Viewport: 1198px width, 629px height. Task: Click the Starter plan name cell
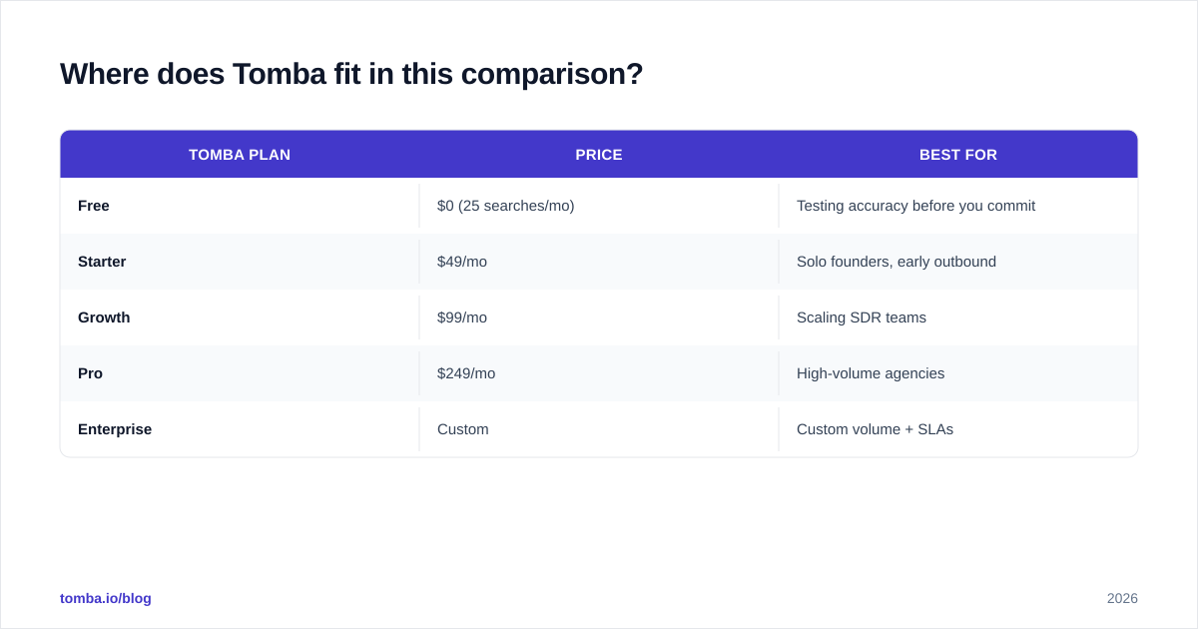click(x=240, y=262)
